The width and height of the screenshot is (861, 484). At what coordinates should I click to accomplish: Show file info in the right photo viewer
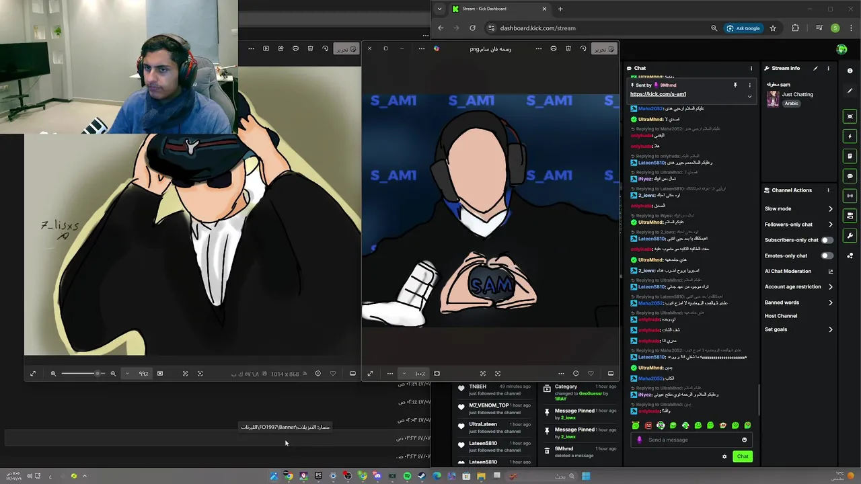(576, 374)
